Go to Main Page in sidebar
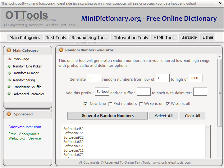The image size is (224, 168). point(21,59)
